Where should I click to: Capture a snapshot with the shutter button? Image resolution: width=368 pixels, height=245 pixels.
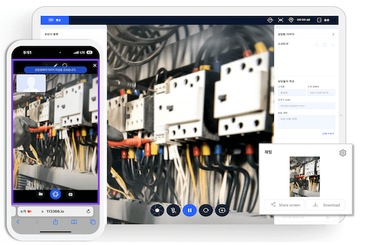(157, 210)
